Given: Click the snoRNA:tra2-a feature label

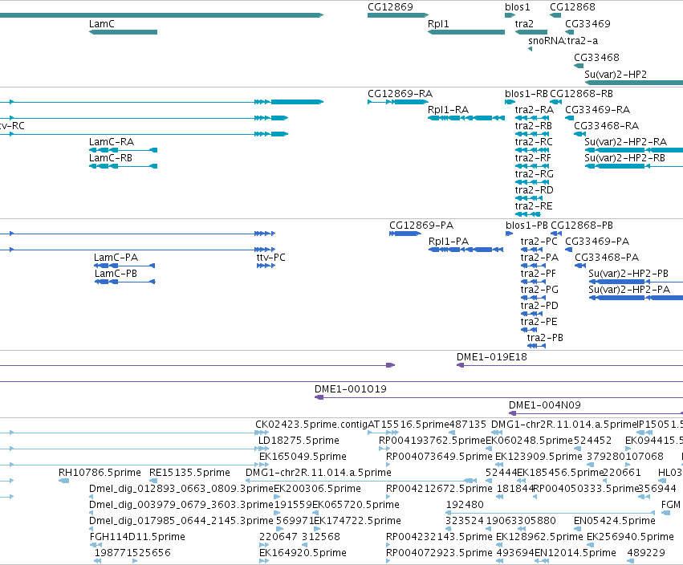Looking at the screenshot, I should click(563, 40).
